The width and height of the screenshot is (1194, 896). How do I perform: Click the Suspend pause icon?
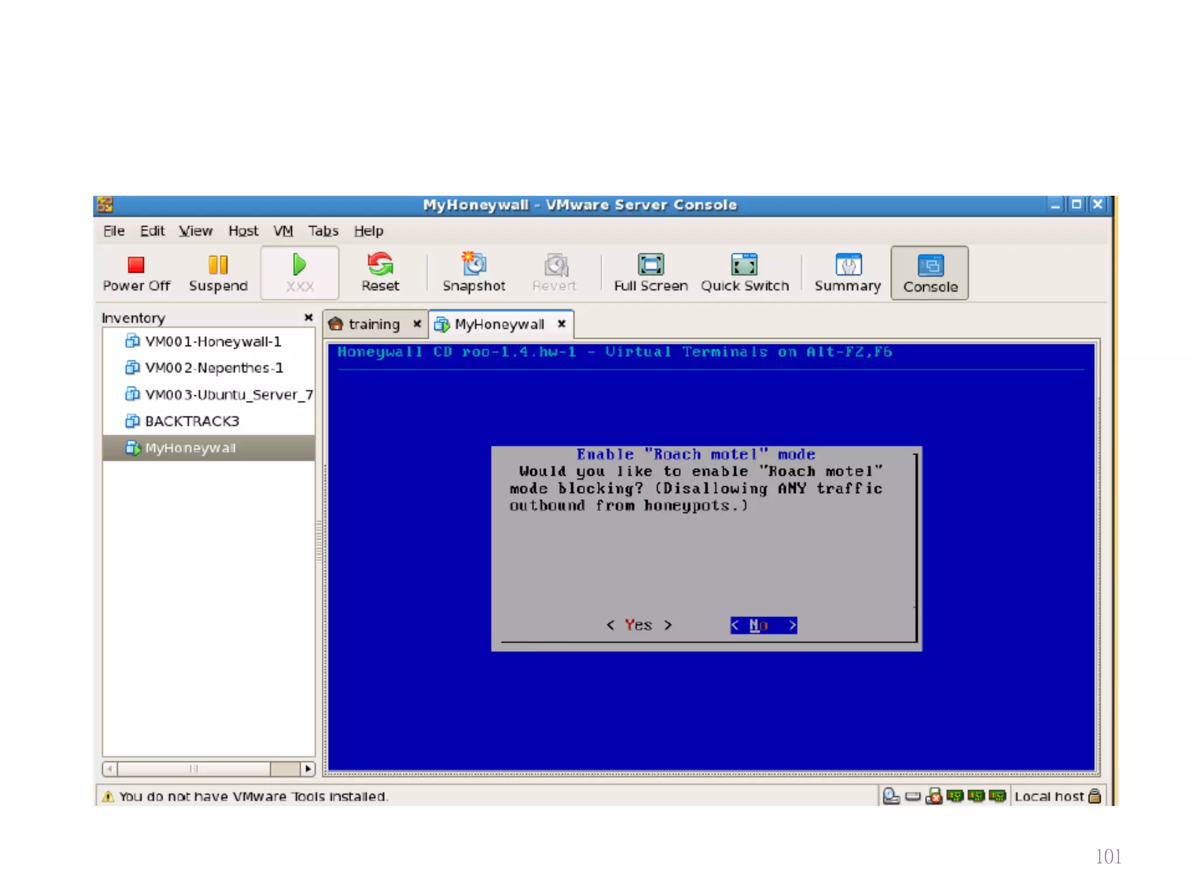[x=217, y=265]
